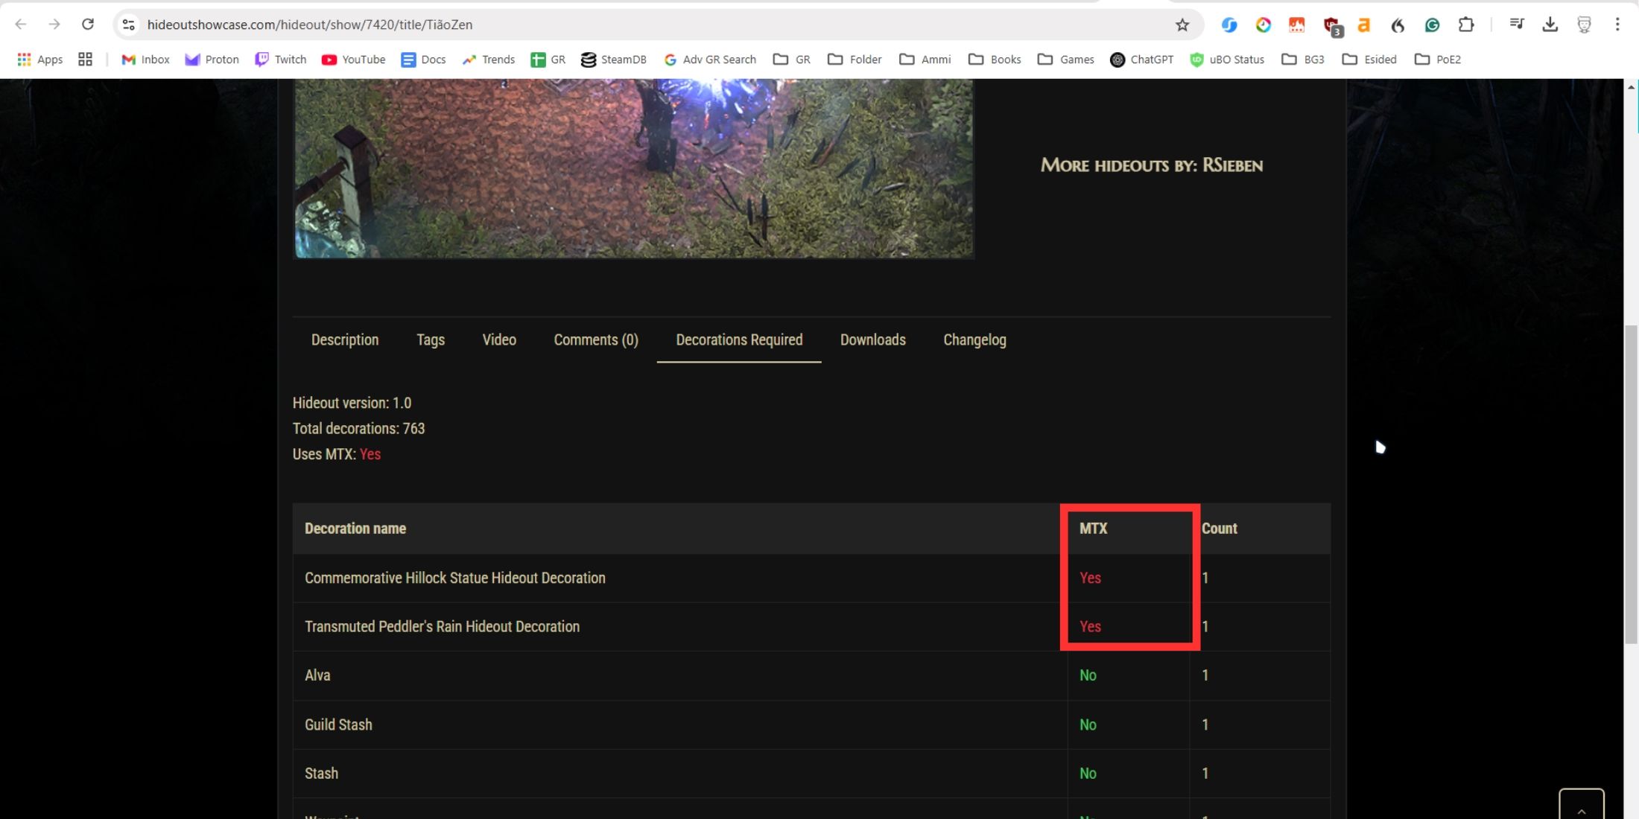This screenshot has height=819, width=1639.
Task: Open the ChatGPT bookmark
Action: tap(1142, 60)
